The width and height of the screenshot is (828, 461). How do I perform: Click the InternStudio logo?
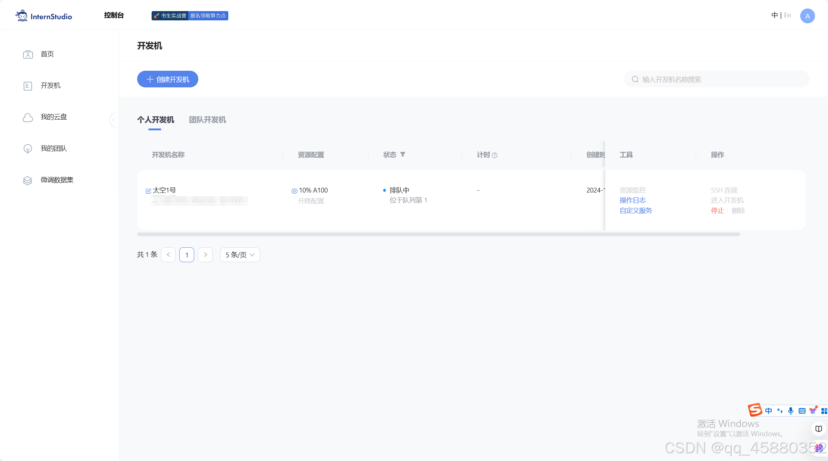[44, 16]
